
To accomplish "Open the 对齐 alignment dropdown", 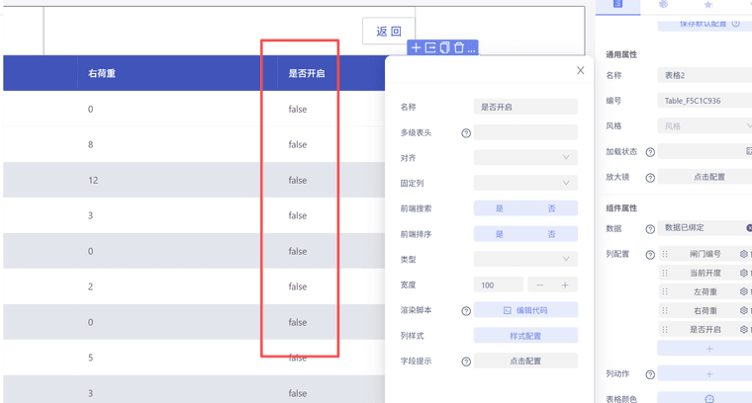I will [x=525, y=158].
